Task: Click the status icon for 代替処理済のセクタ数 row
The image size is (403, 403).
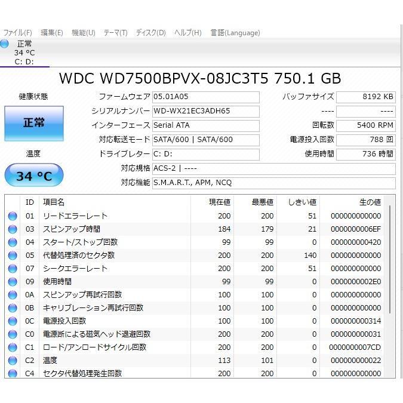Action: coord(13,256)
